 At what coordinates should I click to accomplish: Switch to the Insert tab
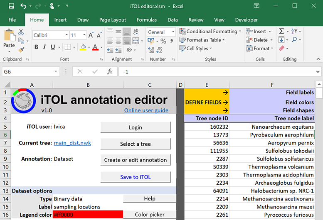click(60, 20)
